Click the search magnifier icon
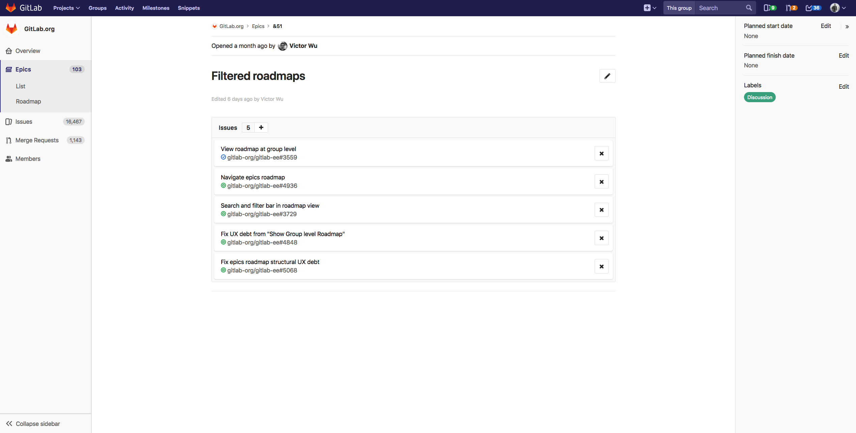This screenshot has height=433, width=856. 749,8
